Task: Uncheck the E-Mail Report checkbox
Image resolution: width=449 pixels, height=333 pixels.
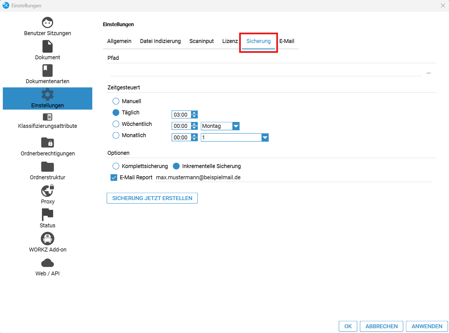Action: [114, 178]
